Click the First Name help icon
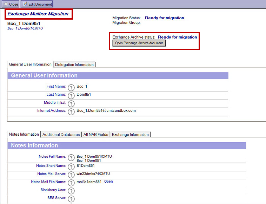This screenshot has height=204, width=266. 71,88
